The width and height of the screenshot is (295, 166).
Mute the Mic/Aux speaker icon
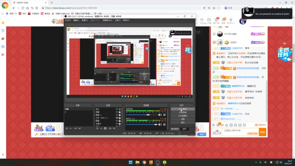pos(160,124)
